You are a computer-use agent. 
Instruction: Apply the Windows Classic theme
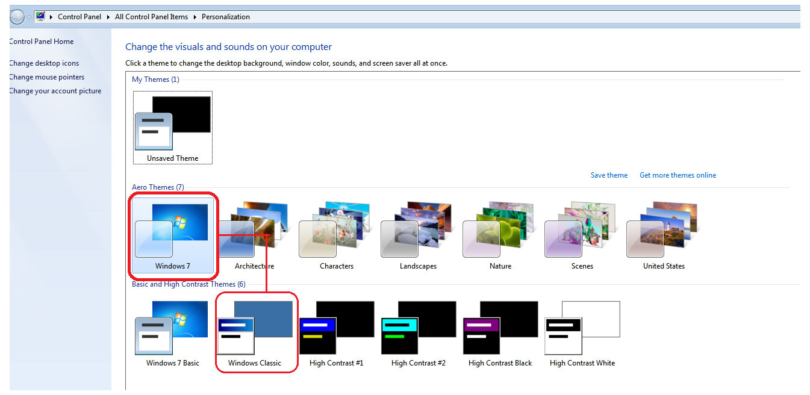(x=255, y=334)
